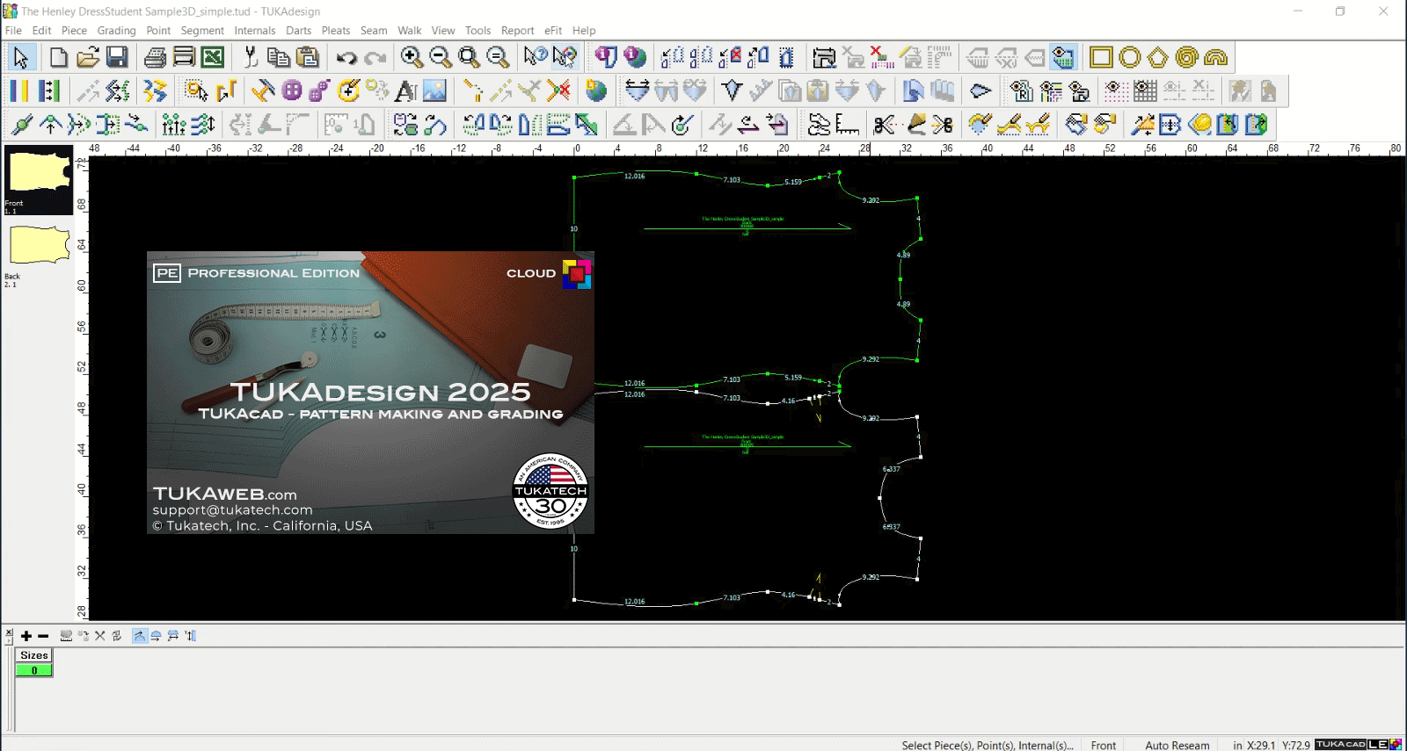
Task: Open the Report menu
Action: pyautogui.click(x=517, y=30)
